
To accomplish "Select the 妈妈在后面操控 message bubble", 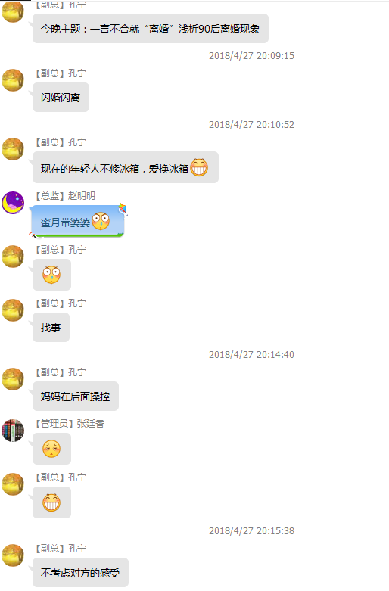I will [x=76, y=396].
